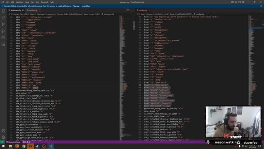Image resolution: width=264 pixels, height=149 pixels.
Task: Expand 'common' breadcrumb in left editor
Action: 51,14
